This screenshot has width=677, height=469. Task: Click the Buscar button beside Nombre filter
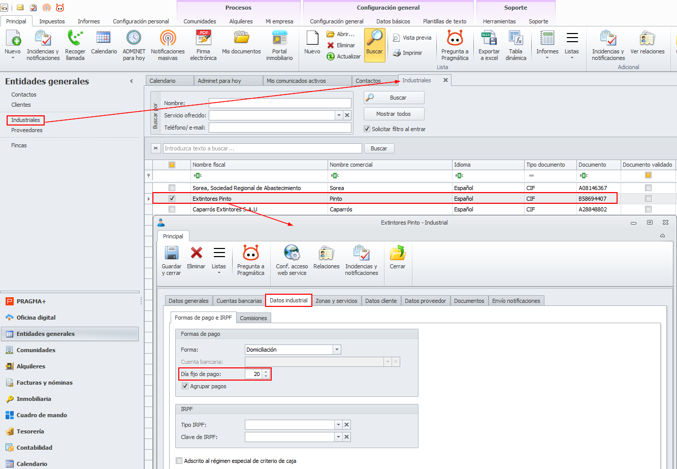point(394,98)
